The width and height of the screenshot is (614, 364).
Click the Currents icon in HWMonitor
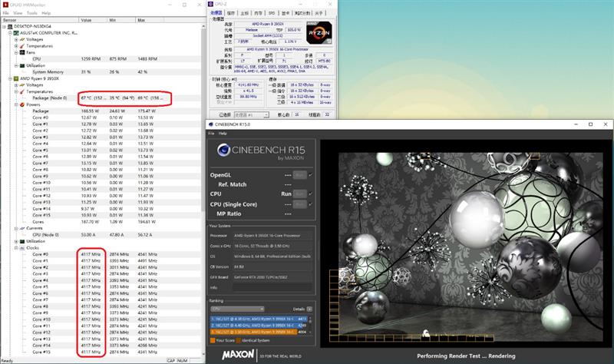[22, 228]
